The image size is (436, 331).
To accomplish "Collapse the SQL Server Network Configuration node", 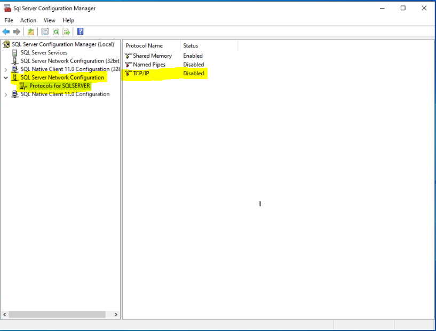I will click(6, 77).
